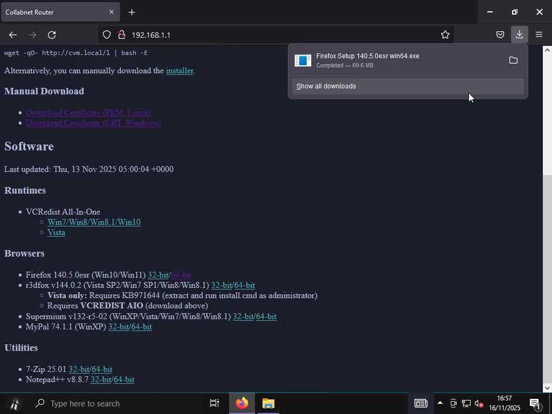Download Firefox 140.5.0esr 32-bit
Image resolution: width=552 pixels, height=414 pixels.
(x=158, y=275)
